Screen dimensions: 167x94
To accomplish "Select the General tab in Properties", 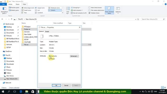I will (41, 31).
